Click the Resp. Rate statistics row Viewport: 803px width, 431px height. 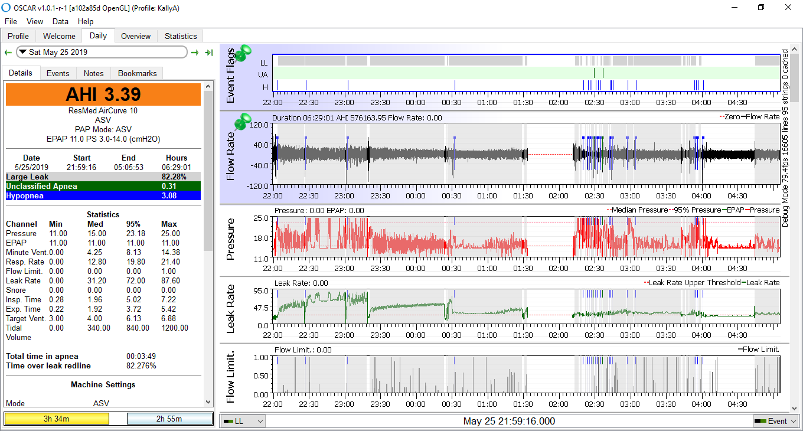103,262
